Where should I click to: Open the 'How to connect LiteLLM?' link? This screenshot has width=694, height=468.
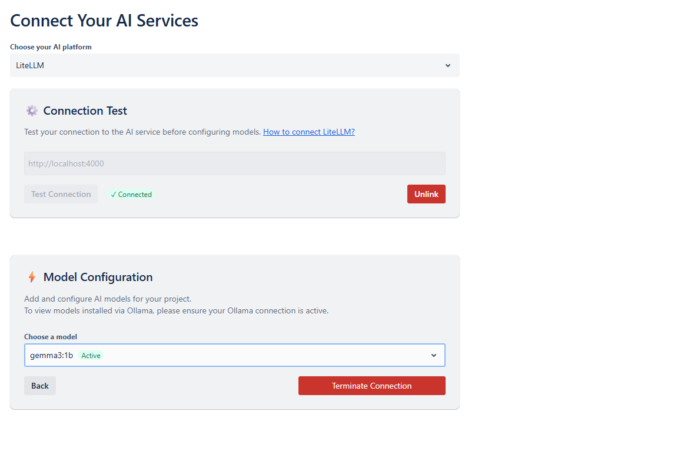(x=308, y=132)
